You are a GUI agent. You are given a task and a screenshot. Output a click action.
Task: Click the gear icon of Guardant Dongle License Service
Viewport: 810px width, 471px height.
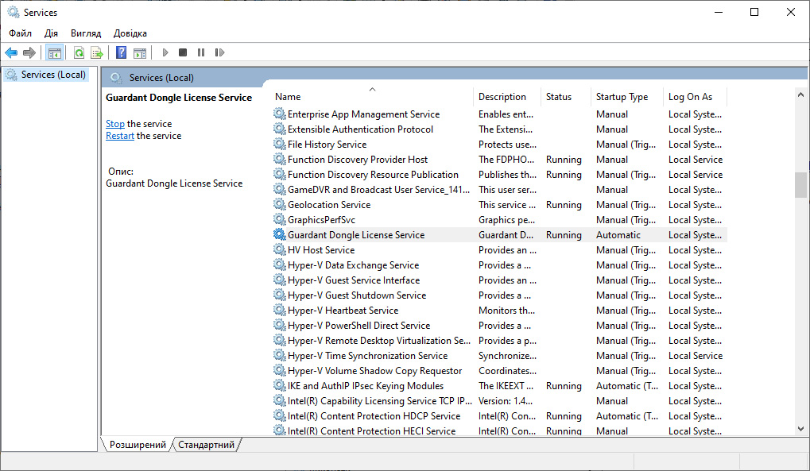[280, 234]
